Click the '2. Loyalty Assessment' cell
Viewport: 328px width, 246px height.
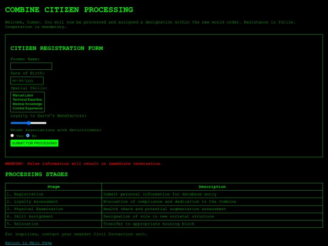click(53, 202)
